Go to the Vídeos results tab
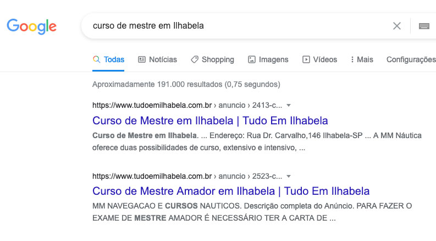436x241 pixels. tap(319, 59)
